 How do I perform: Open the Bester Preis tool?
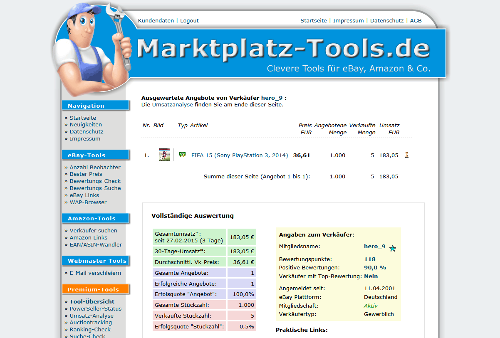tap(86, 174)
